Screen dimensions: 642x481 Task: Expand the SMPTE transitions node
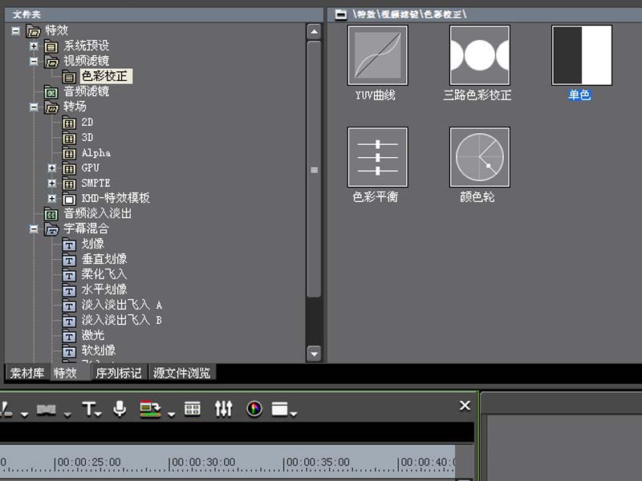coord(52,183)
